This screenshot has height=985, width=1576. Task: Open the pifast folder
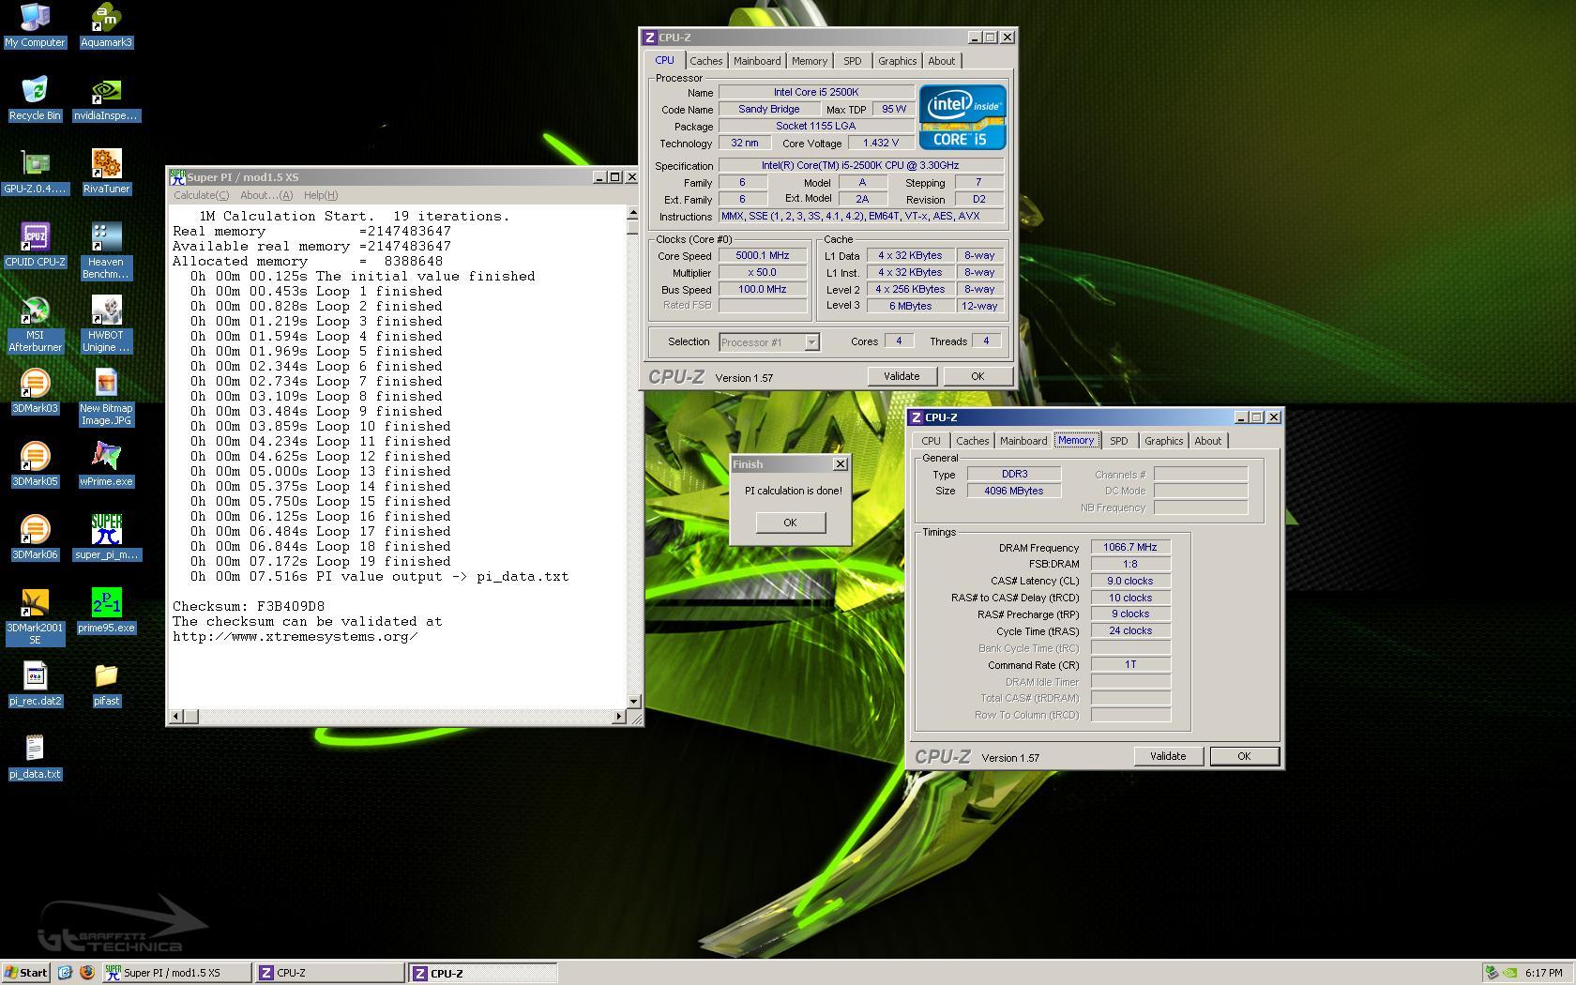click(x=106, y=684)
